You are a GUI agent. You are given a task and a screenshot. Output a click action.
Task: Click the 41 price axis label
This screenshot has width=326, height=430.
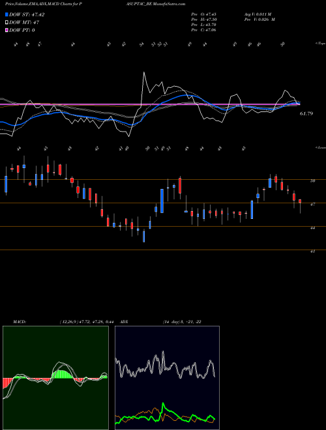(x=312, y=251)
